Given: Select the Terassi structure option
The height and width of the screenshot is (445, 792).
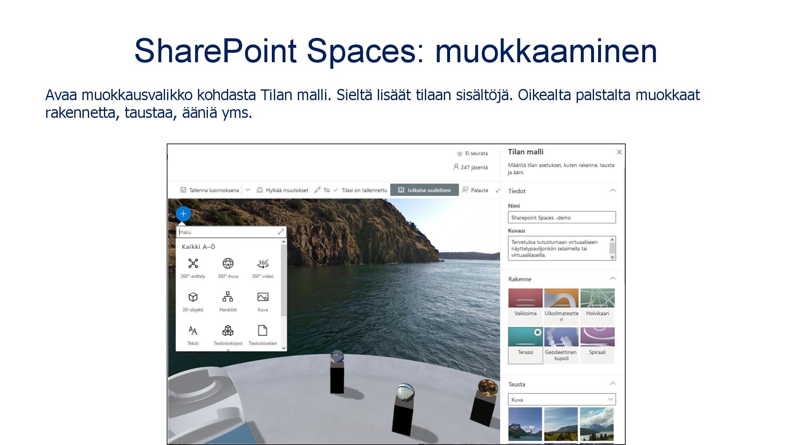Looking at the screenshot, I should click(x=525, y=345).
